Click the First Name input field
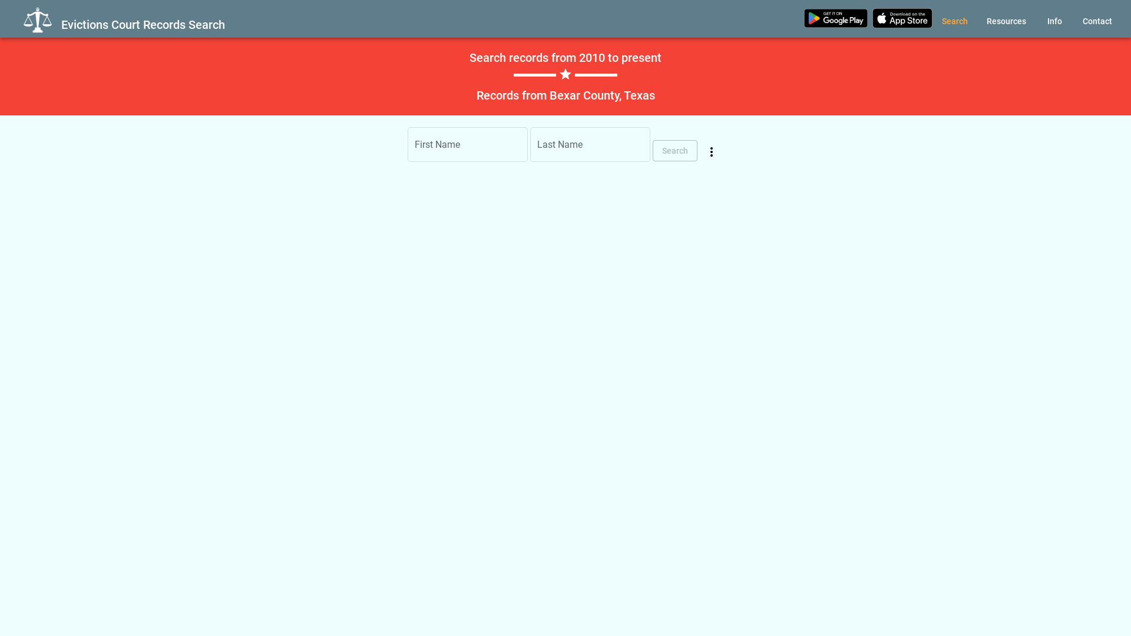1131x636 pixels. 467,144
